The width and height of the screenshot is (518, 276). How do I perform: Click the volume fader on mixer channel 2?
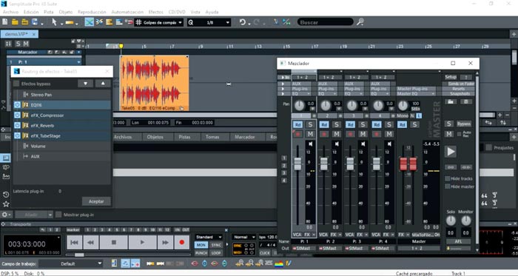tap(324, 164)
